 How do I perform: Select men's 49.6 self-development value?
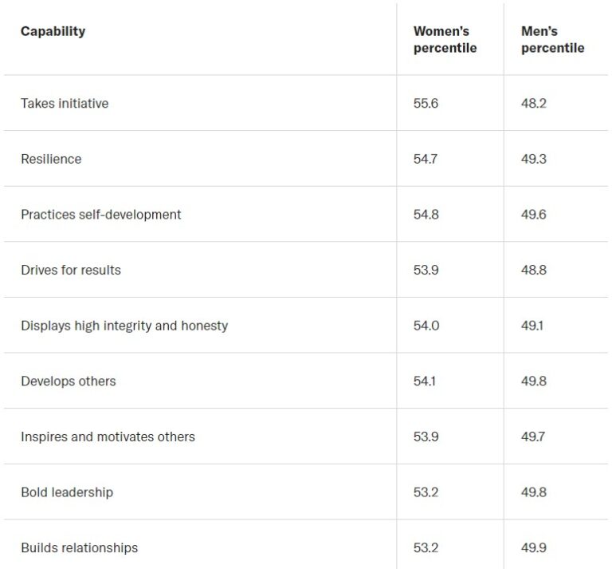coord(534,215)
